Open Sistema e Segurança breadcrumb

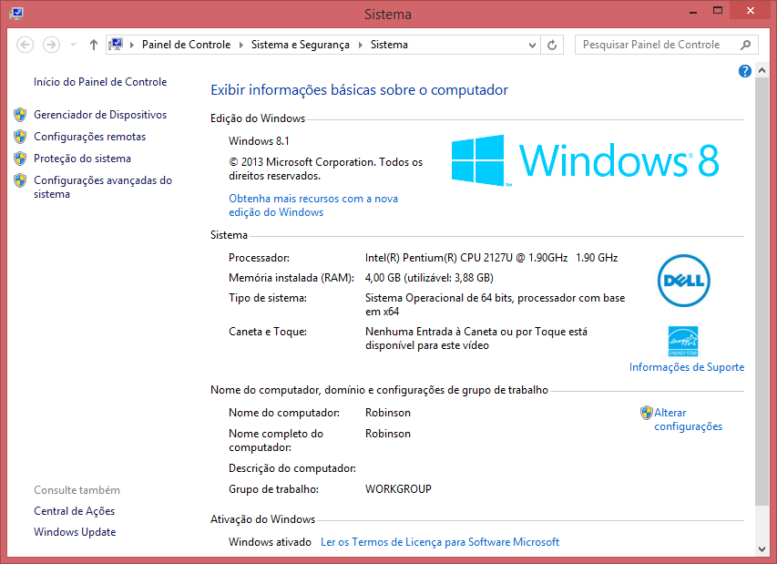[300, 45]
